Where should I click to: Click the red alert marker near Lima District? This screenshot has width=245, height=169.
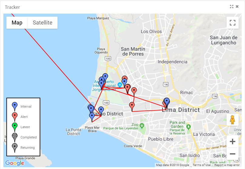[132, 106]
